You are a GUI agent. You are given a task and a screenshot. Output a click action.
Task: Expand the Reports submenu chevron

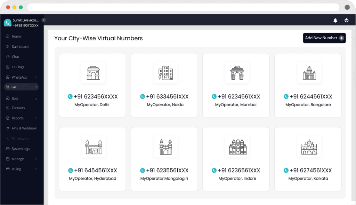coord(36,118)
